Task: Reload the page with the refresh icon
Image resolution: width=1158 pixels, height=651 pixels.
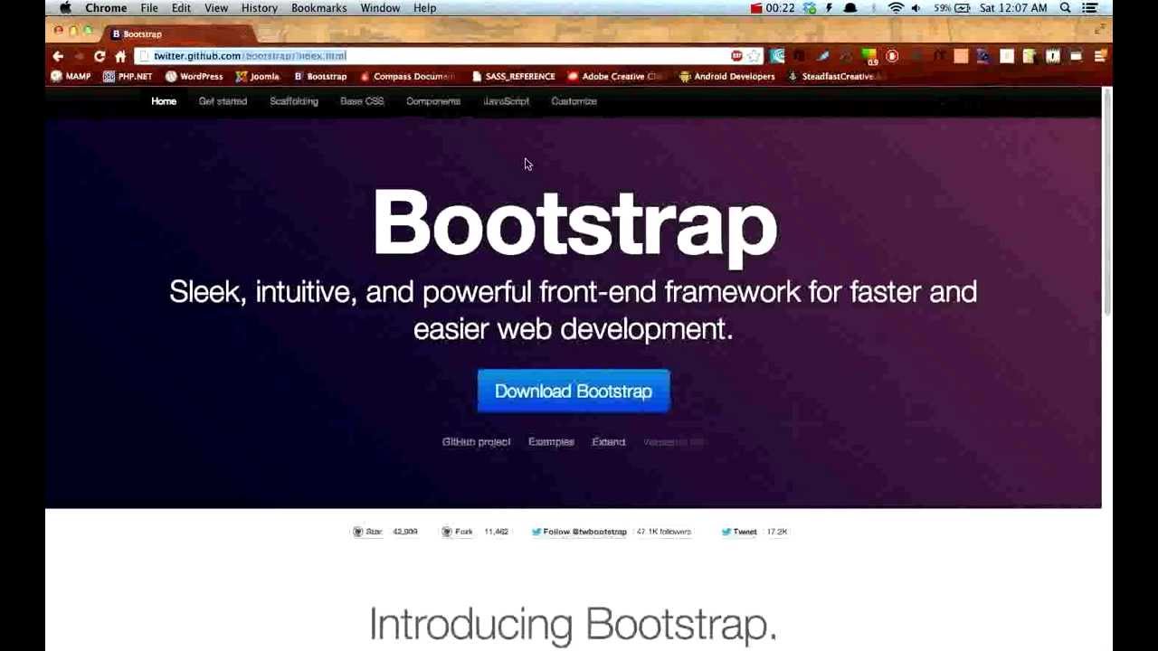Action: tap(100, 56)
